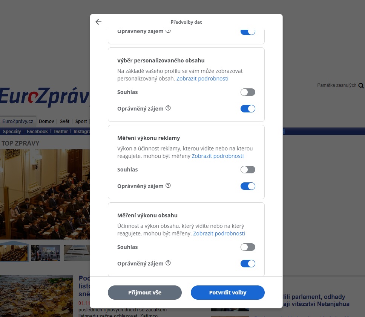Enable Souhlas for Výběr personalizovaného obsahu
365x317 pixels.
(x=248, y=92)
